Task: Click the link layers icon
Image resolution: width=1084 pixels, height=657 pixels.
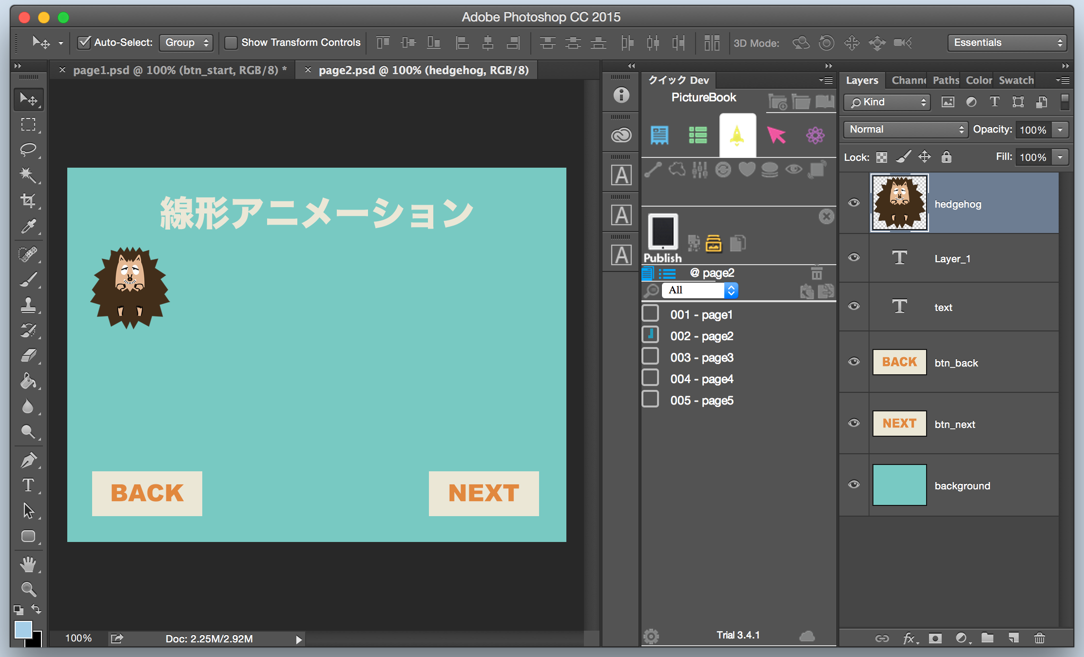Action: click(x=882, y=638)
